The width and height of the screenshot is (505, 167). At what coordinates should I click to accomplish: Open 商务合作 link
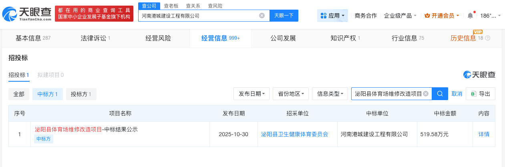tap(366, 16)
